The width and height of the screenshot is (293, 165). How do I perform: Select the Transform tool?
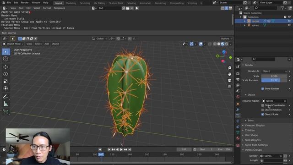(x=5, y=88)
